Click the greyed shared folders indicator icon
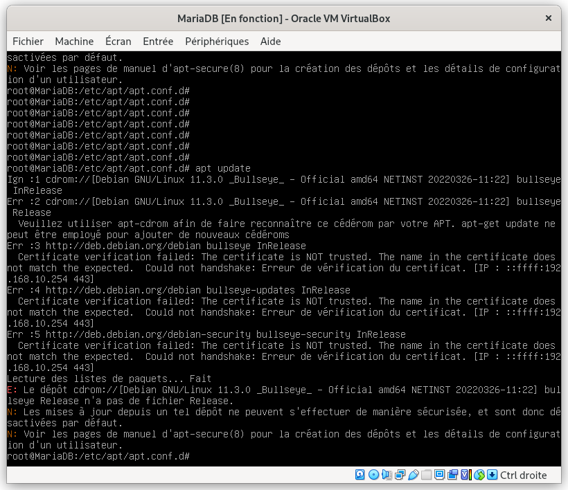 click(427, 475)
